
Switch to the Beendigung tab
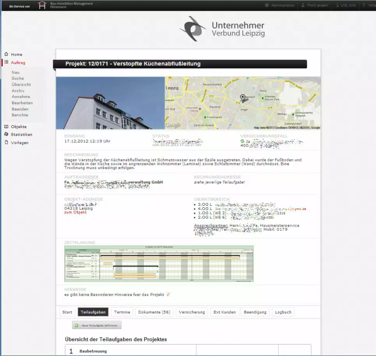[255, 312]
